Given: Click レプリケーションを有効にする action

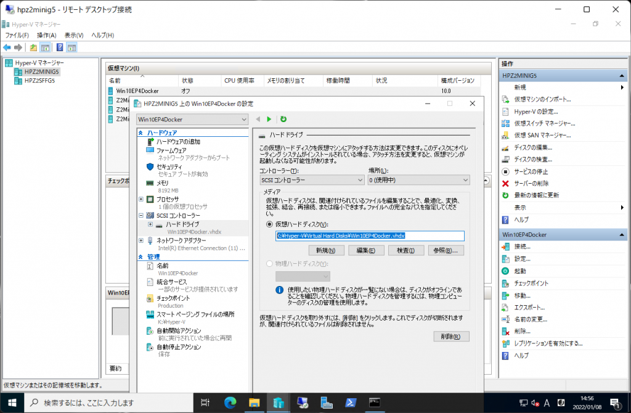Looking at the screenshot, I should pyautogui.click(x=548, y=343).
